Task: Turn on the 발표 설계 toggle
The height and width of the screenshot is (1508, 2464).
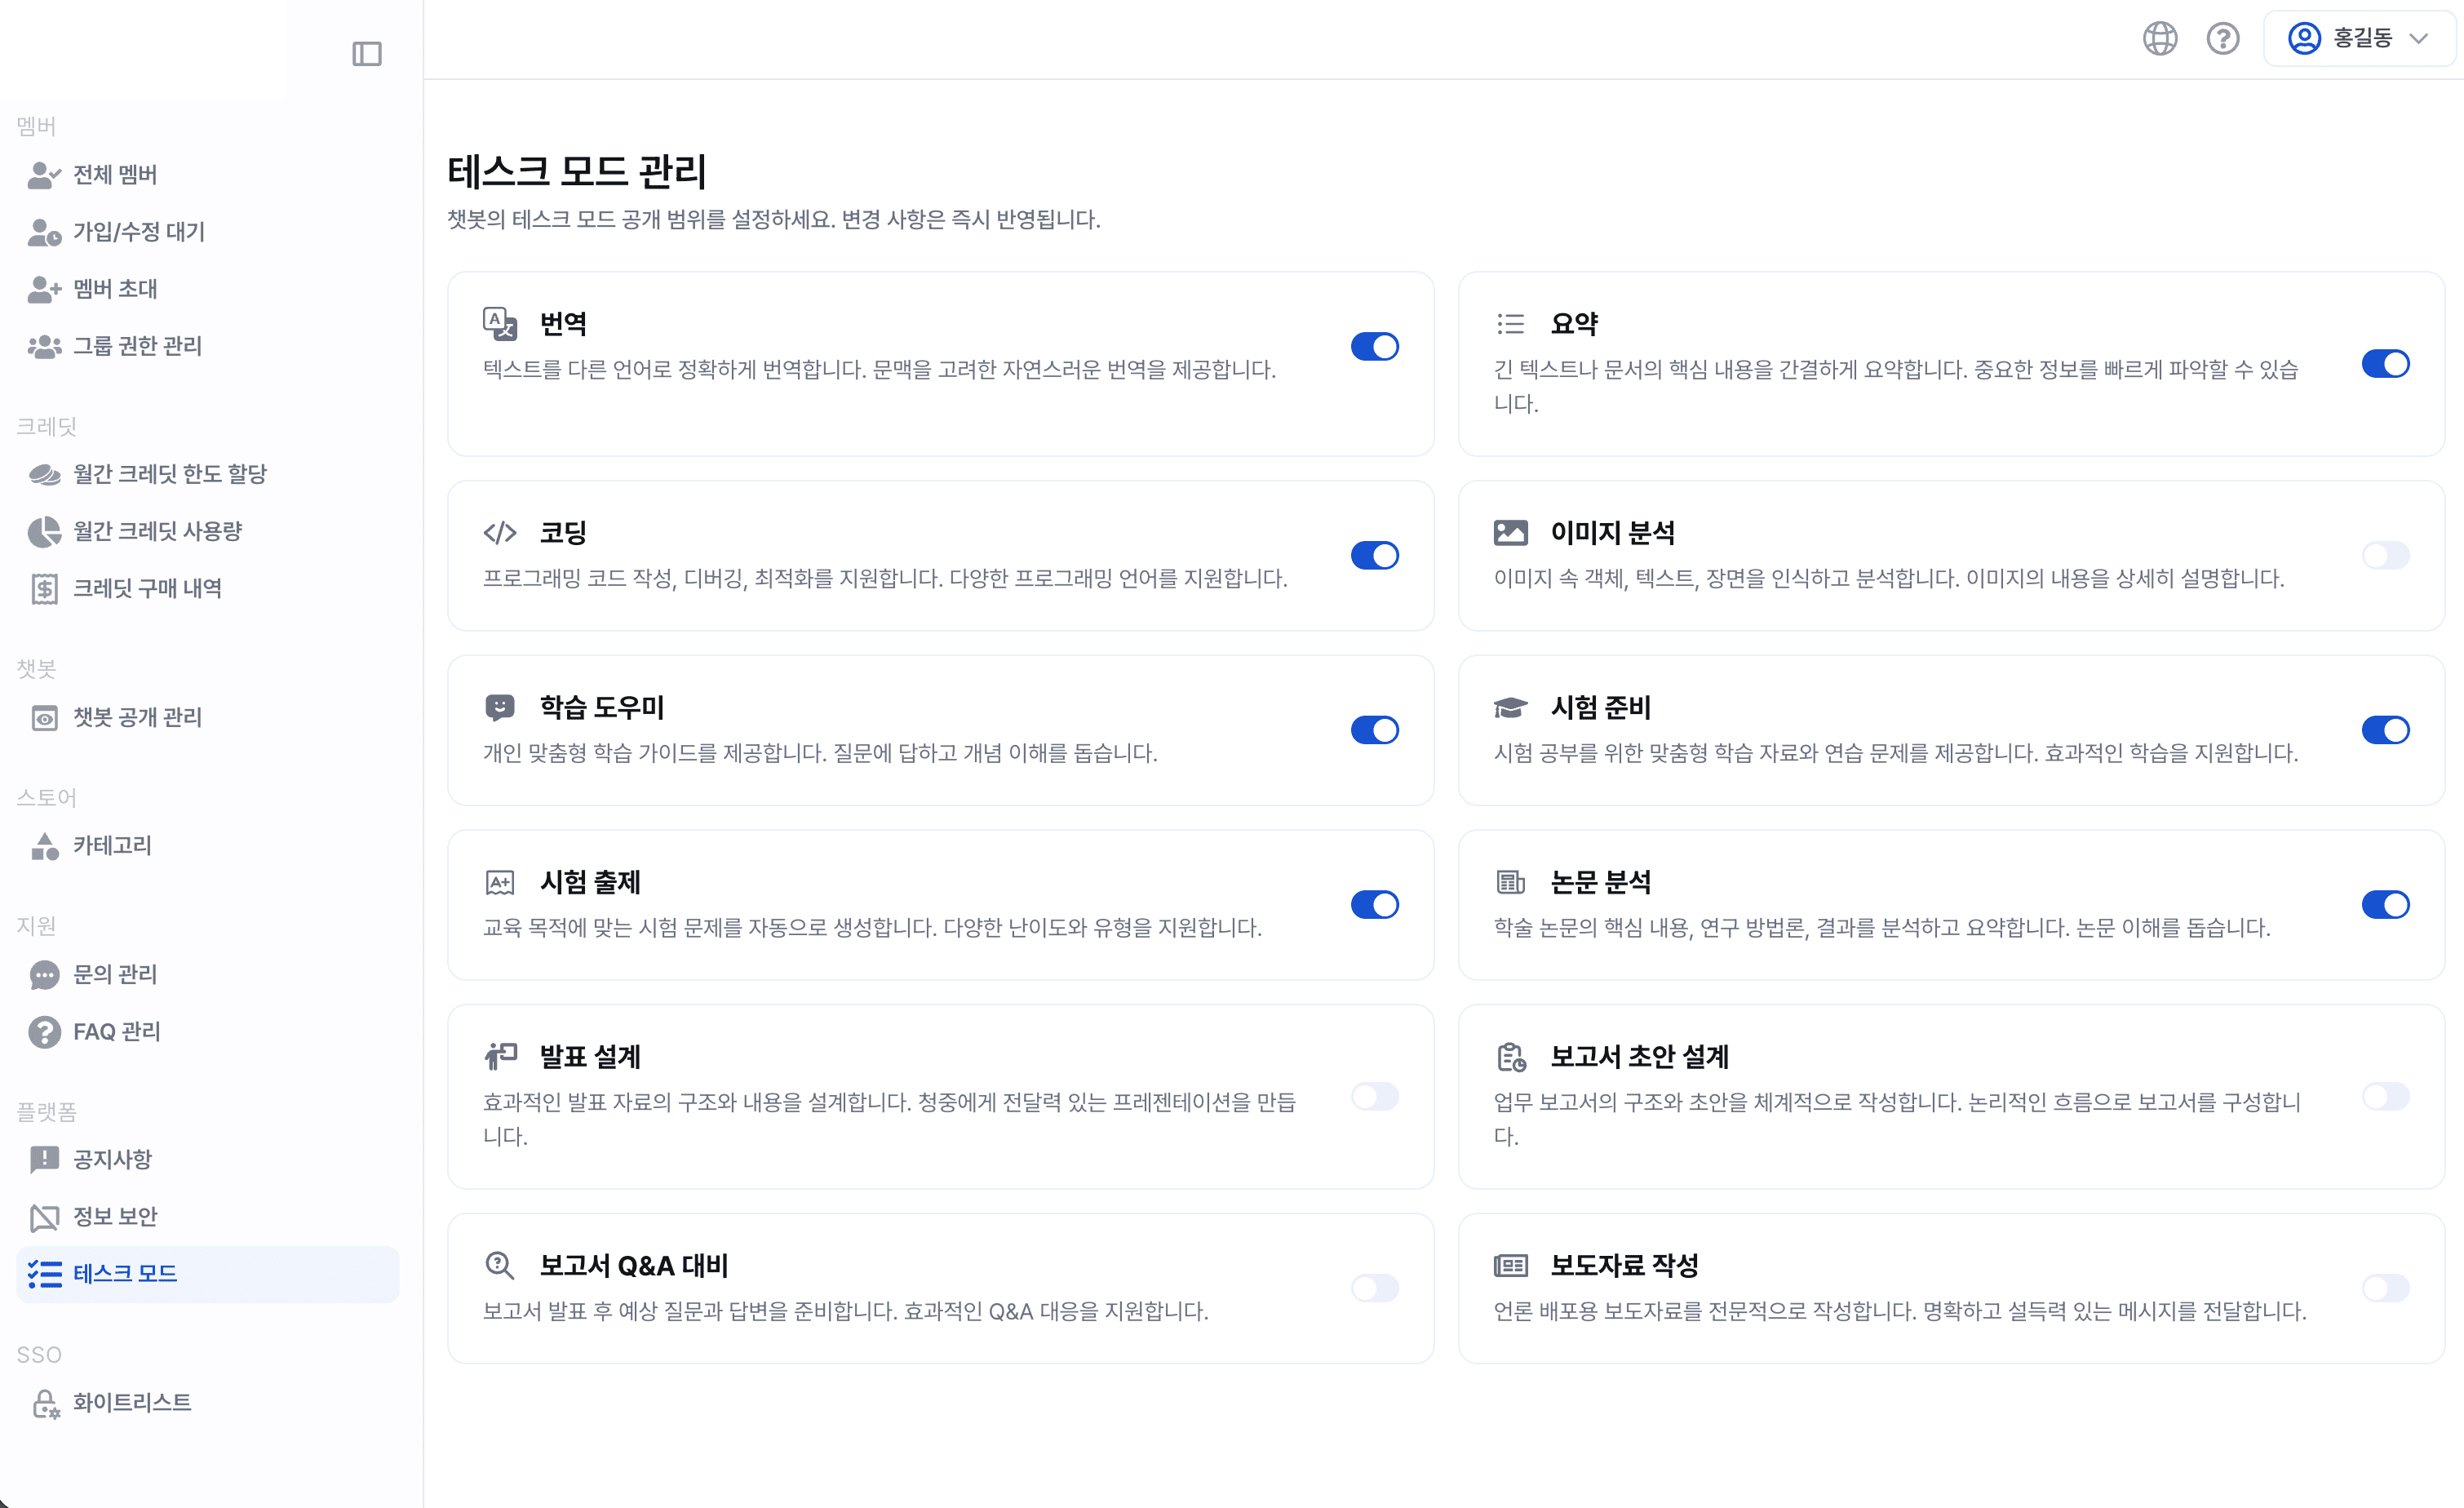Action: [x=1375, y=1097]
